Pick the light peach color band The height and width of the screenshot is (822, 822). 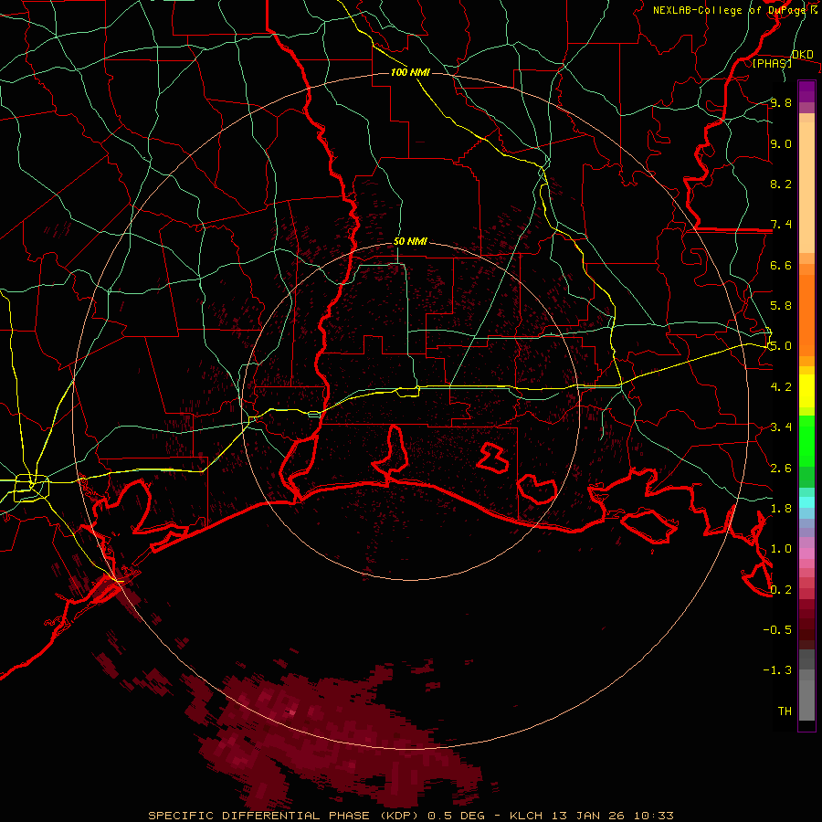[806, 187]
